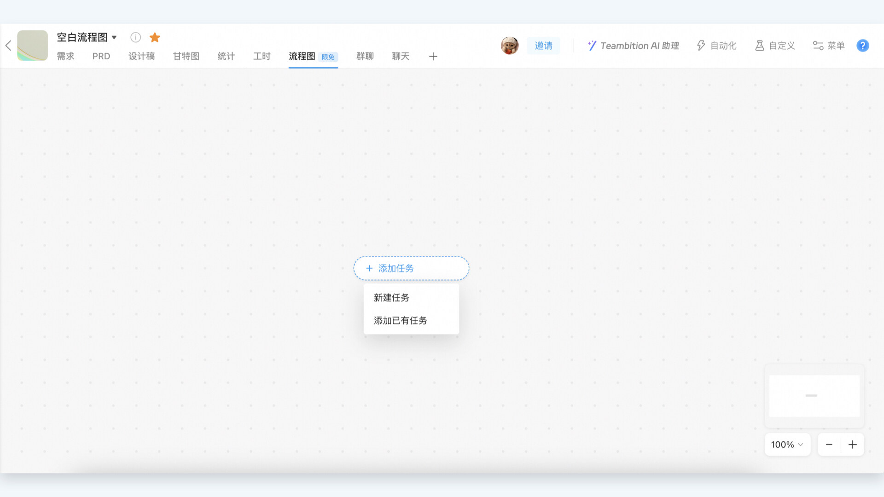This screenshot has width=884, height=497.
Task: Open the 工时 tab
Action: pos(262,56)
